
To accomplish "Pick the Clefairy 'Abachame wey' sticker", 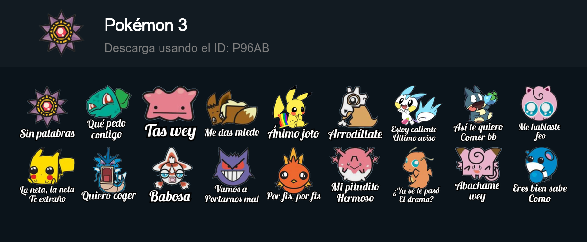I will pyautogui.click(x=478, y=175).
